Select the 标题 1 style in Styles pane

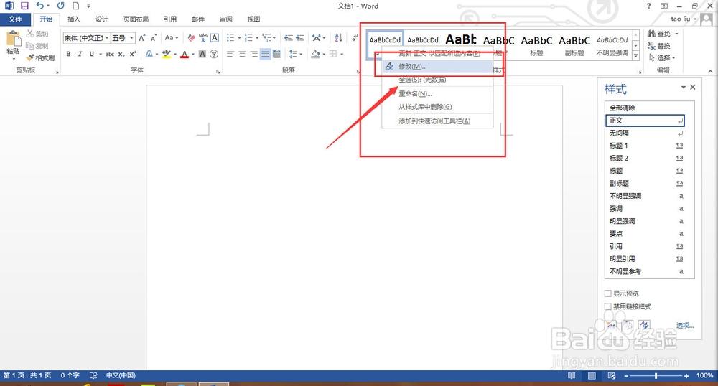(645, 146)
